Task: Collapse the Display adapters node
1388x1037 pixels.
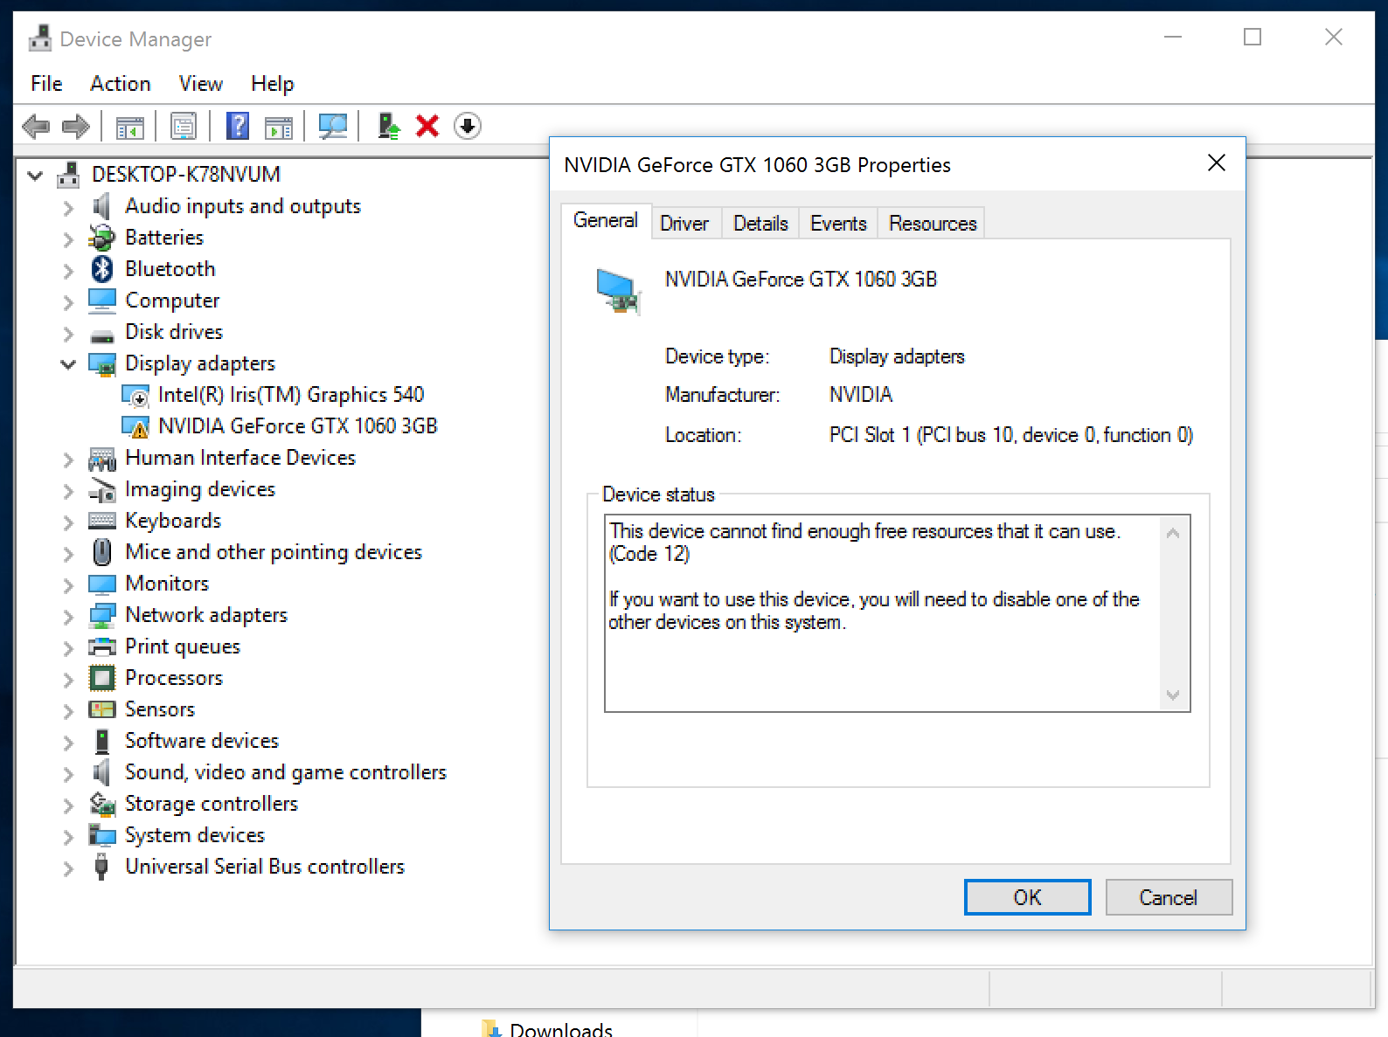Action: point(68,363)
